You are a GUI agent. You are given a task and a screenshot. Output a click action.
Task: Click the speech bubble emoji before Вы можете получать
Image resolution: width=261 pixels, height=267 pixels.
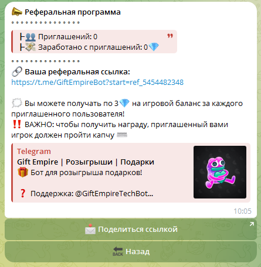click(17, 104)
